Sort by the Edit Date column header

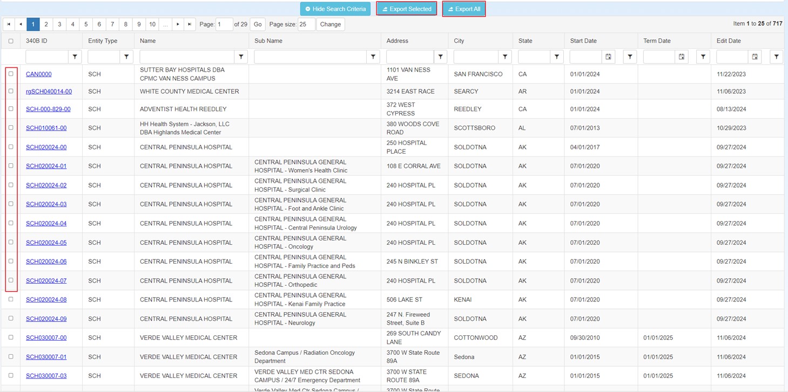[x=729, y=41]
